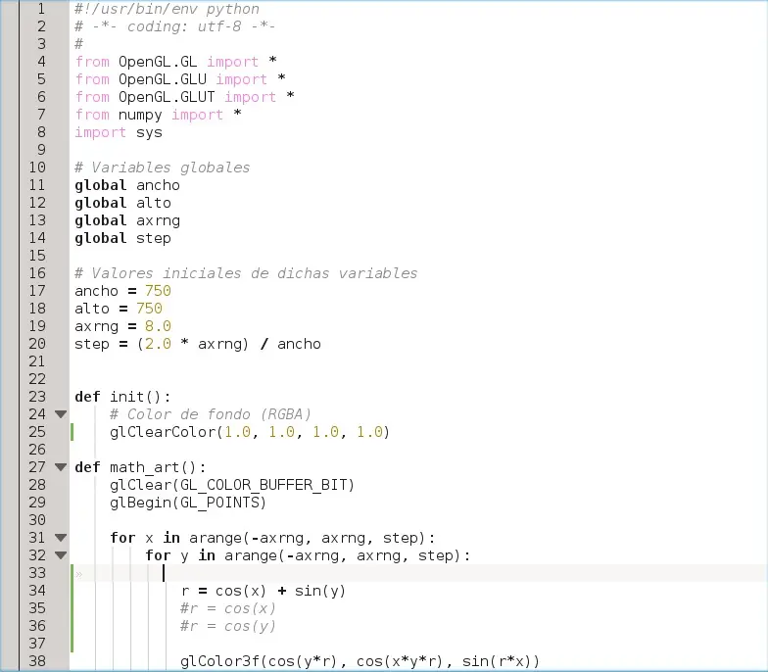Click the value 750 assigned to ancho
This screenshot has height=672, width=768.
(x=158, y=291)
